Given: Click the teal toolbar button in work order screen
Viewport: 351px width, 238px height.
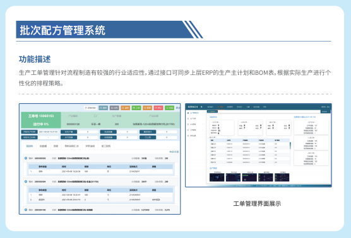Looking at the screenshot, I should click(103, 108).
